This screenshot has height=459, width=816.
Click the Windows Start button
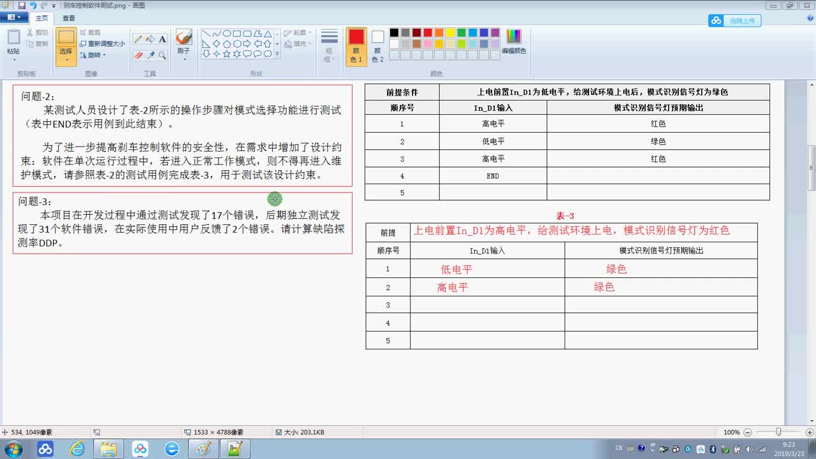tap(13, 449)
